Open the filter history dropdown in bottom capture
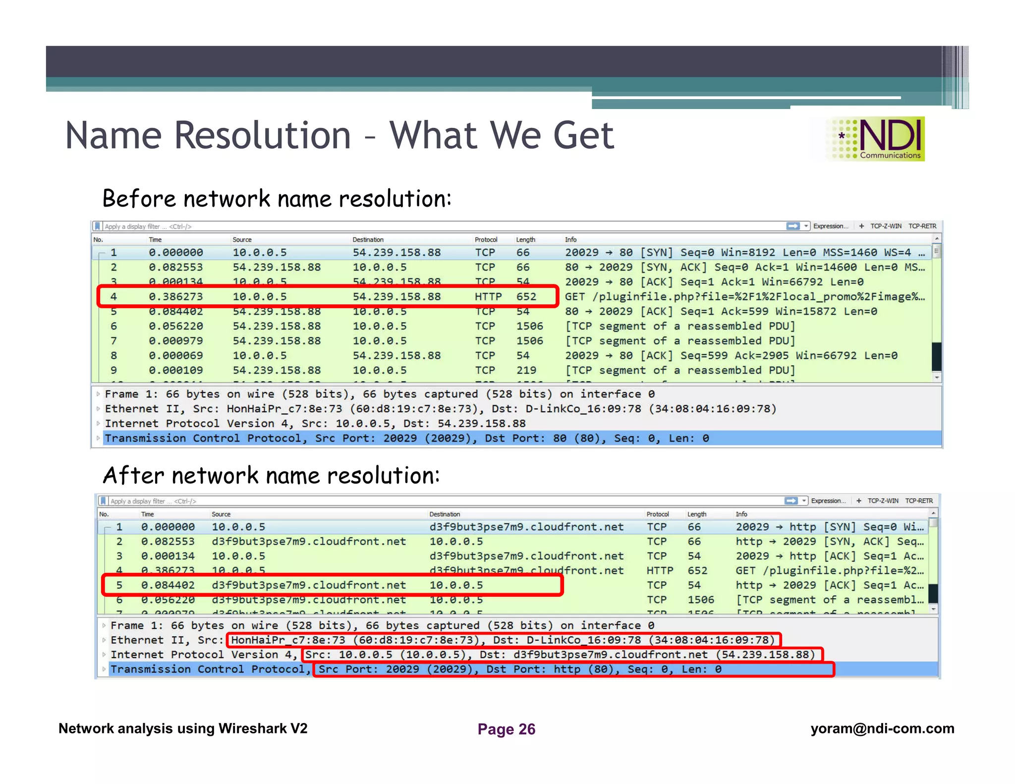 [x=804, y=501]
